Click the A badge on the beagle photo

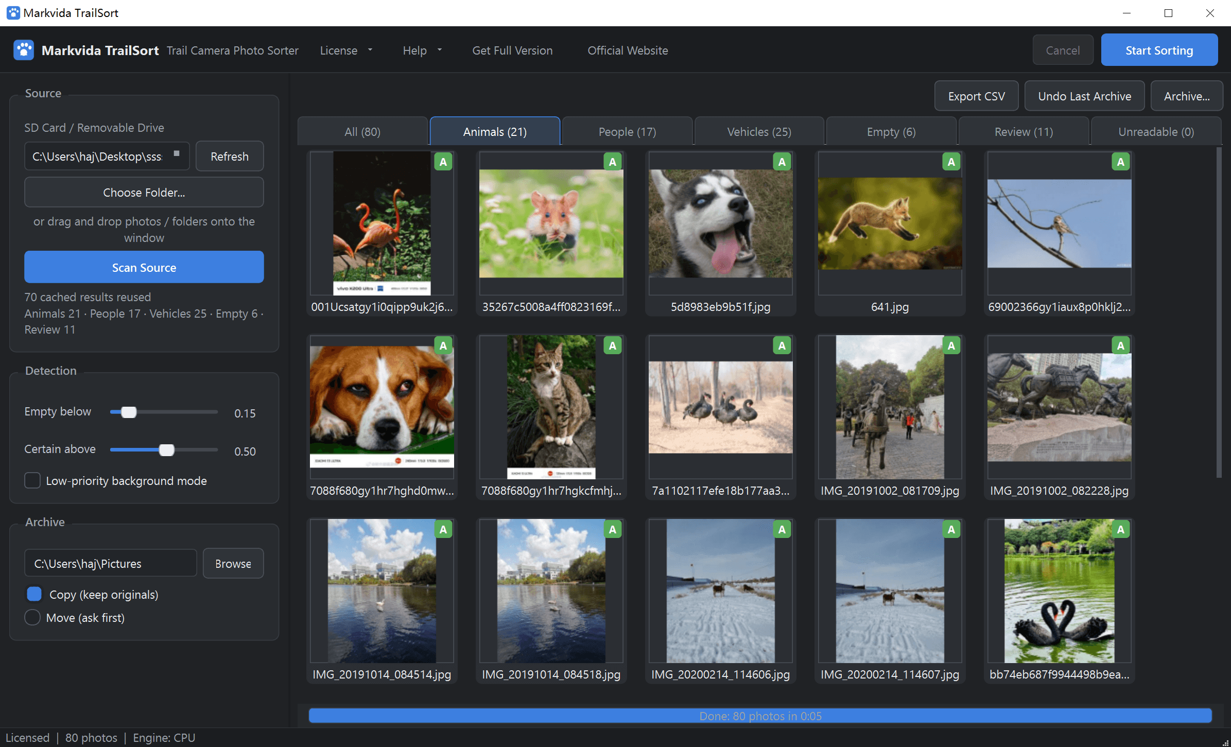[443, 345]
